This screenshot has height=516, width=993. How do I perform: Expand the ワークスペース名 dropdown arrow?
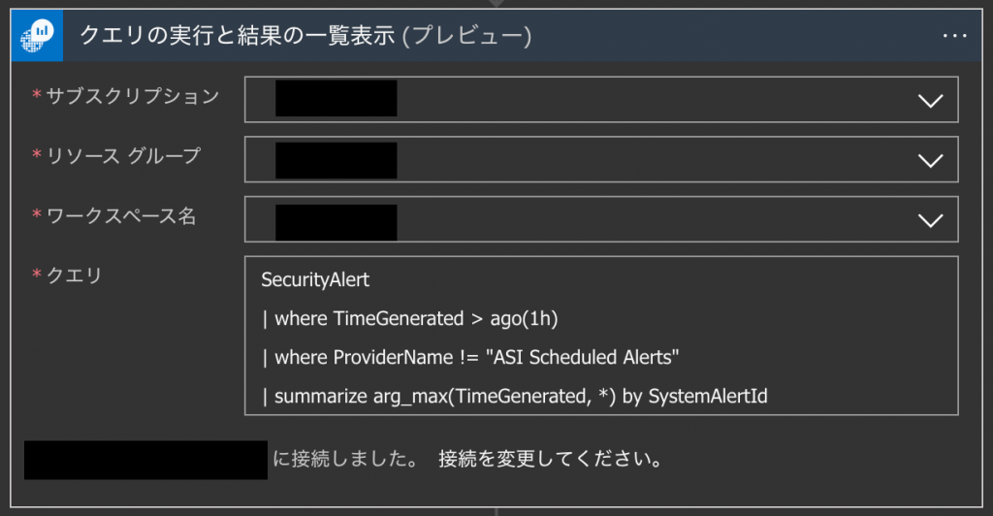[x=930, y=220]
